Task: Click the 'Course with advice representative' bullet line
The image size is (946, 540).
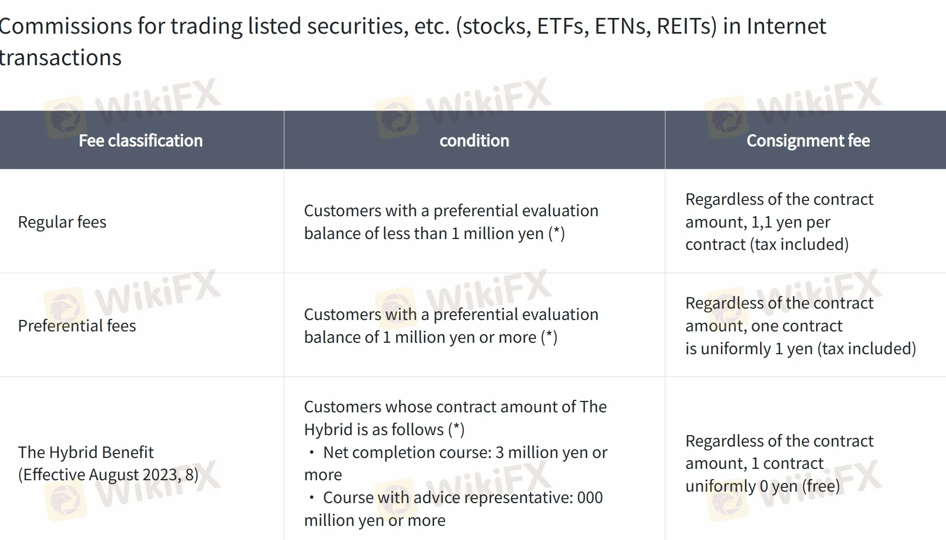Action: 453,508
